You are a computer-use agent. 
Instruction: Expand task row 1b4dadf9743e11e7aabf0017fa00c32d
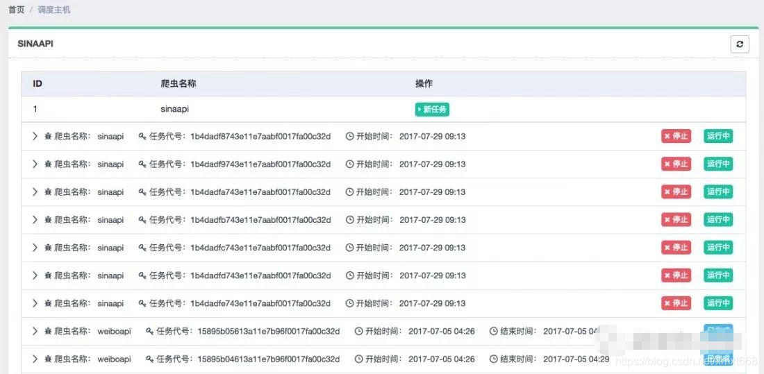pyautogui.click(x=35, y=164)
